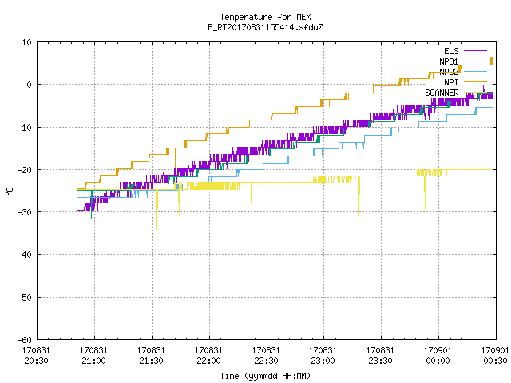
Task: Pick the purple ELS legend line sample
Action: [x=475, y=51]
